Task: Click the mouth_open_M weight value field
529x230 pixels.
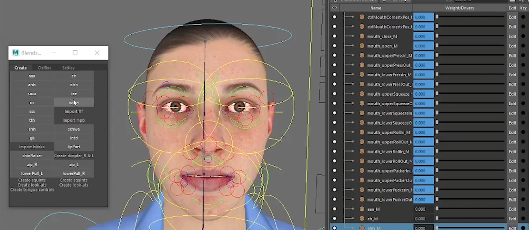Action: coord(424,46)
